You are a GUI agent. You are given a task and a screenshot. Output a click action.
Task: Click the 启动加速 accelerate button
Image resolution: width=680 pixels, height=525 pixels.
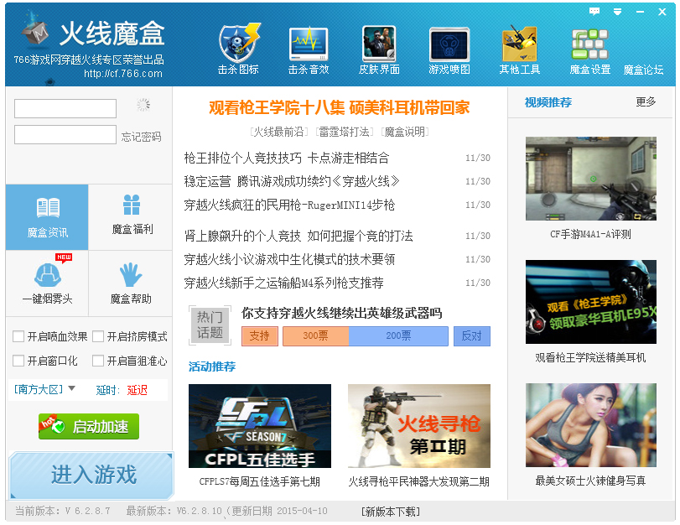pyautogui.click(x=89, y=426)
